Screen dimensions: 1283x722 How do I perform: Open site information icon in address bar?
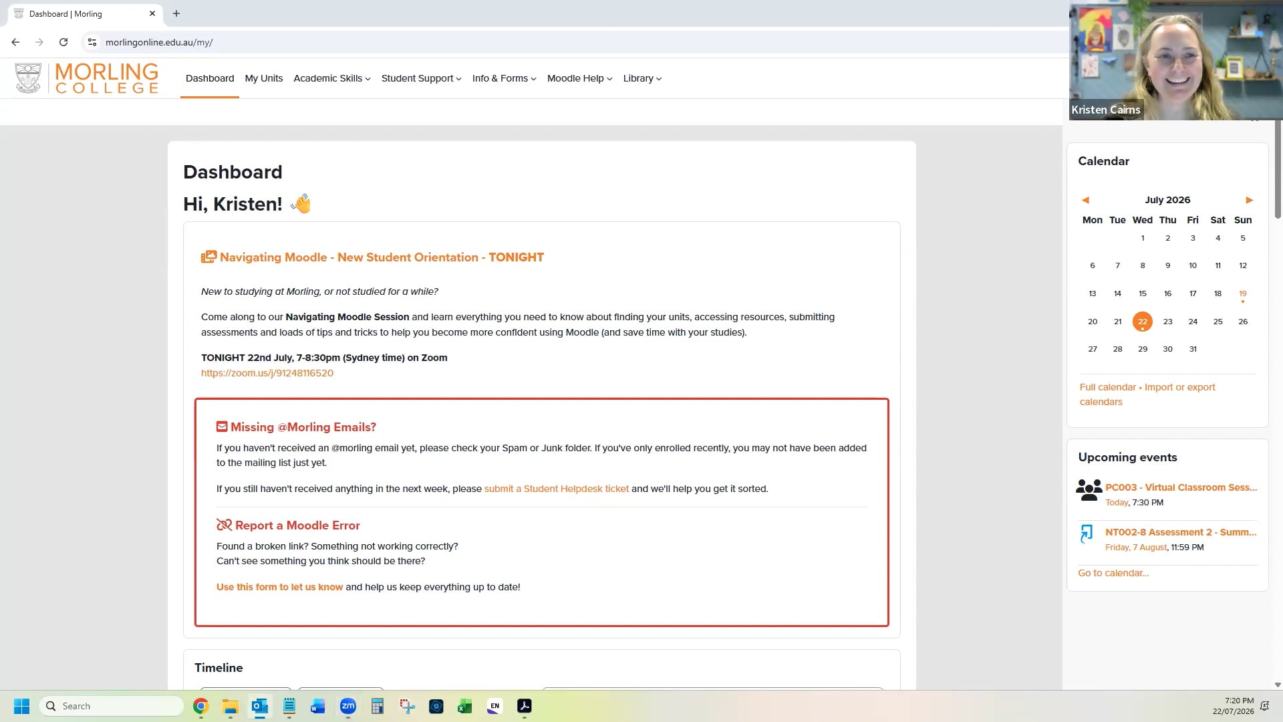click(92, 42)
